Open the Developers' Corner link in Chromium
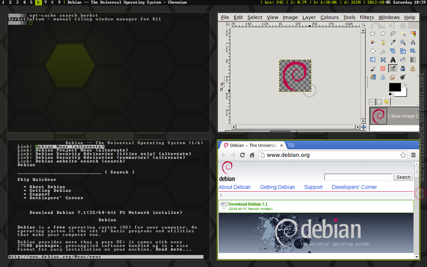Screen dimensions: 427x267 click(354, 187)
